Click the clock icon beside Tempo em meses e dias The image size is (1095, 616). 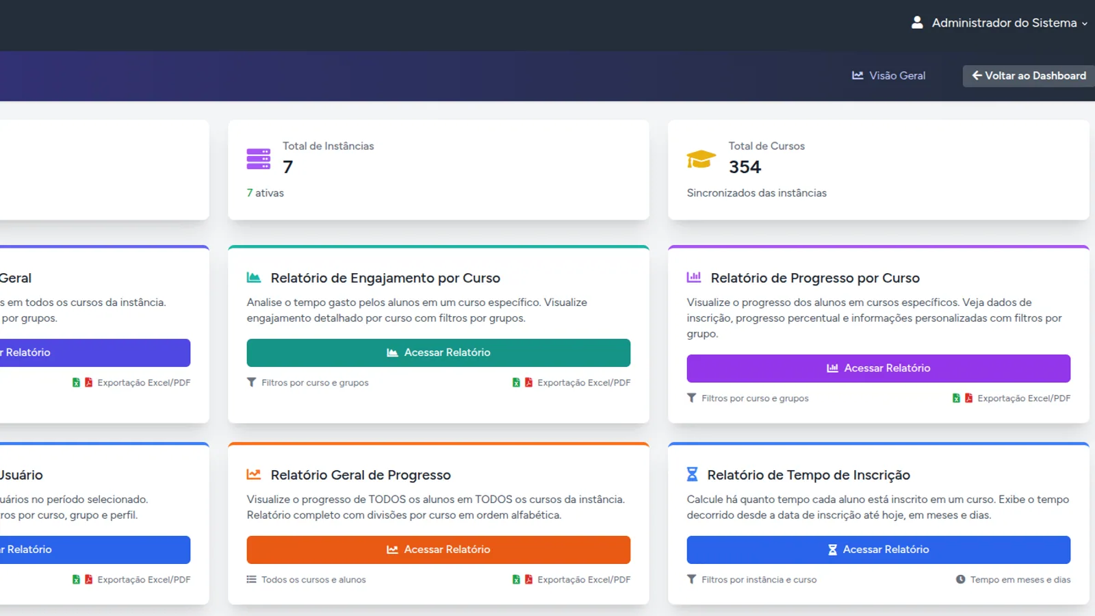coord(961,580)
